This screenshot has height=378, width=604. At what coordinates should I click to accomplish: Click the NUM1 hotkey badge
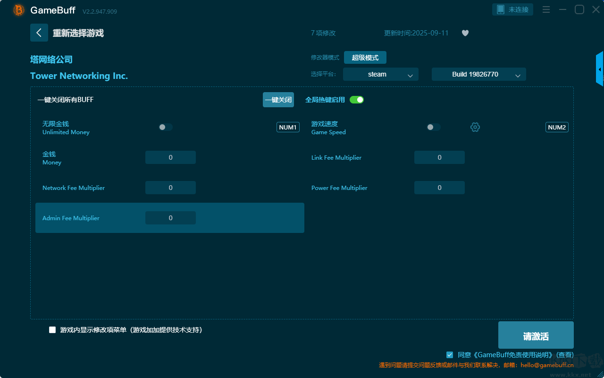point(288,127)
